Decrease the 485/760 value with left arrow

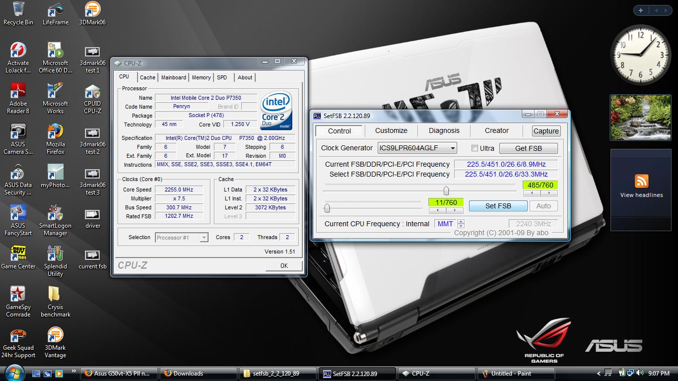532,193
